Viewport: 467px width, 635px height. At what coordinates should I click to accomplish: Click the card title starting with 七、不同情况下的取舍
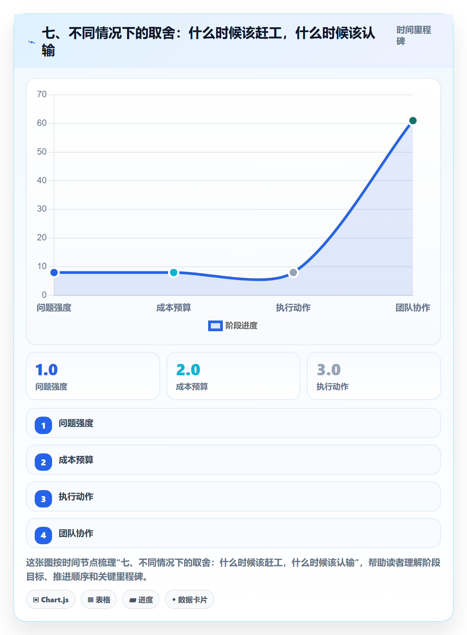point(209,42)
